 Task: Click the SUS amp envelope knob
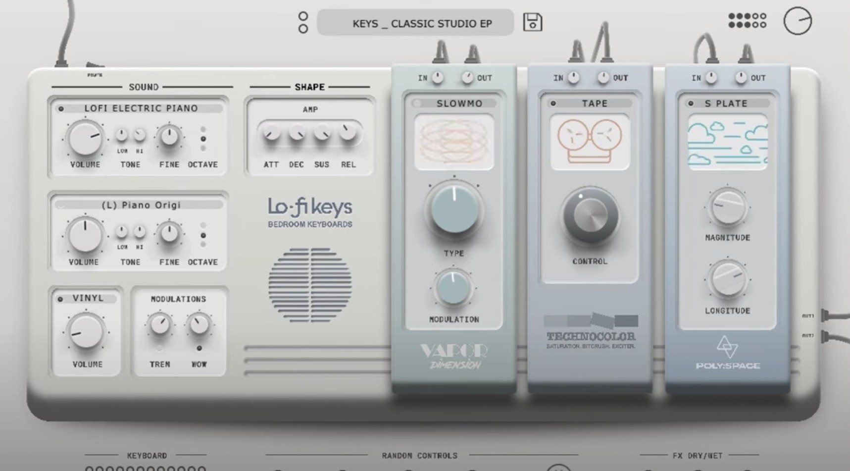click(322, 133)
